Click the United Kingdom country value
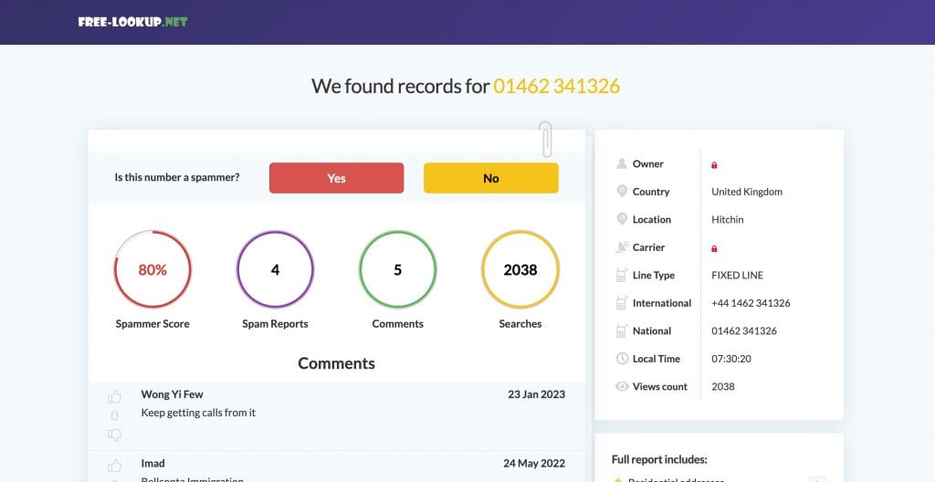This screenshot has height=482, width=935. pyautogui.click(x=747, y=192)
